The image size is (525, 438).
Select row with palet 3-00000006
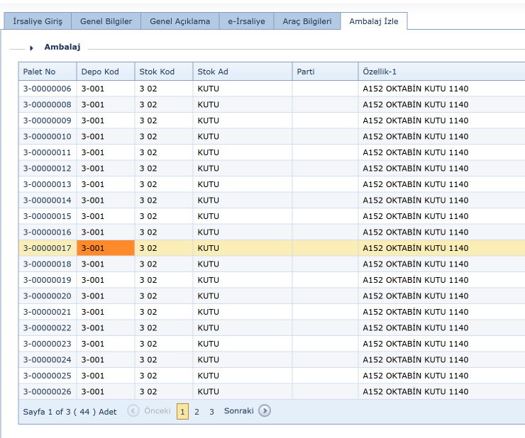pos(48,89)
